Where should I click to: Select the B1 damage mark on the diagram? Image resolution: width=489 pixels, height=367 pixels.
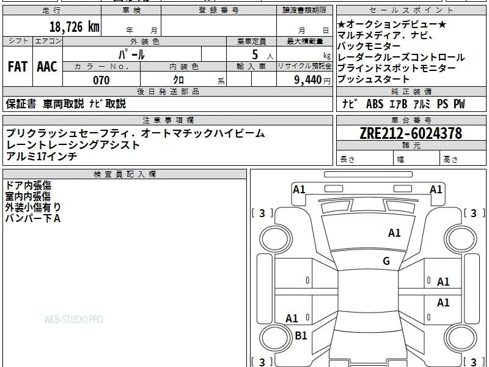point(301,335)
